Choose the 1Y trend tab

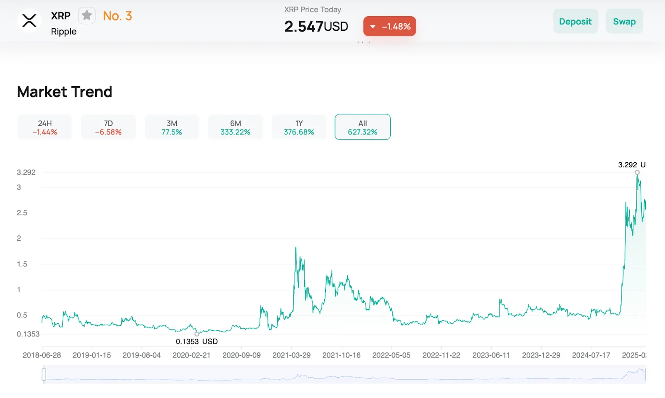coord(299,127)
